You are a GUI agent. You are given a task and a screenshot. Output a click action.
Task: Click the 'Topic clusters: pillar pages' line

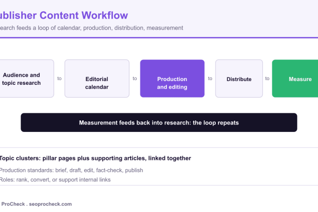point(95,158)
